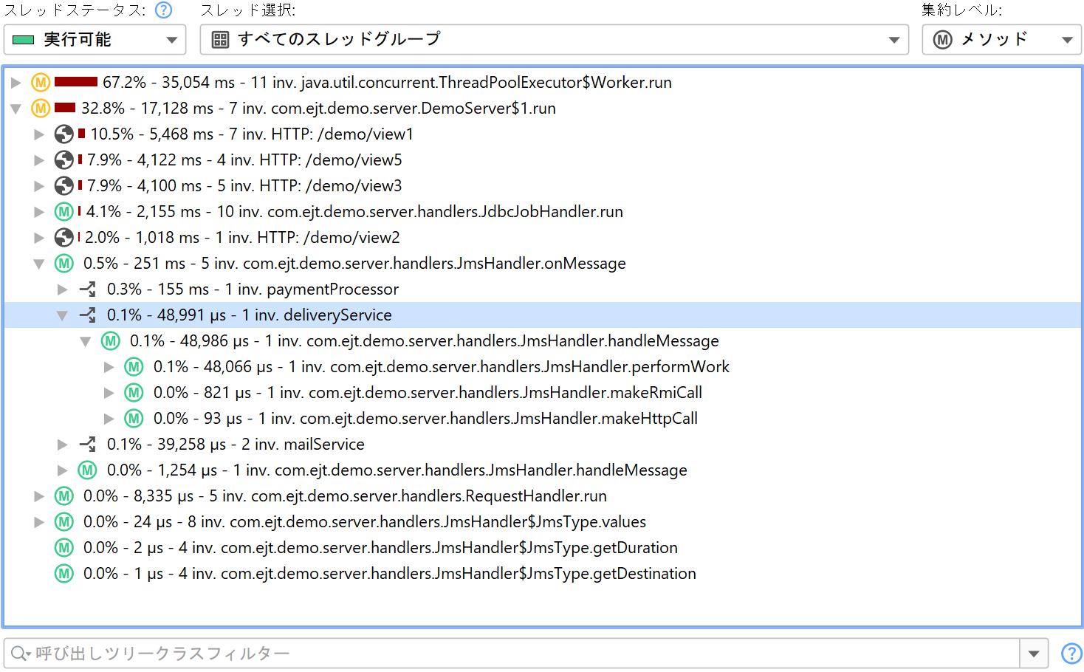Click the globe icon for /demo/view1
The width and height of the screenshot is (1084, 672).
[x=64, y=134]
